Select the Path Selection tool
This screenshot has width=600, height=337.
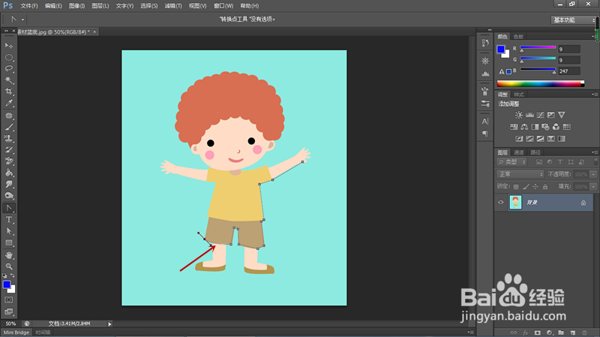(9, 231)
